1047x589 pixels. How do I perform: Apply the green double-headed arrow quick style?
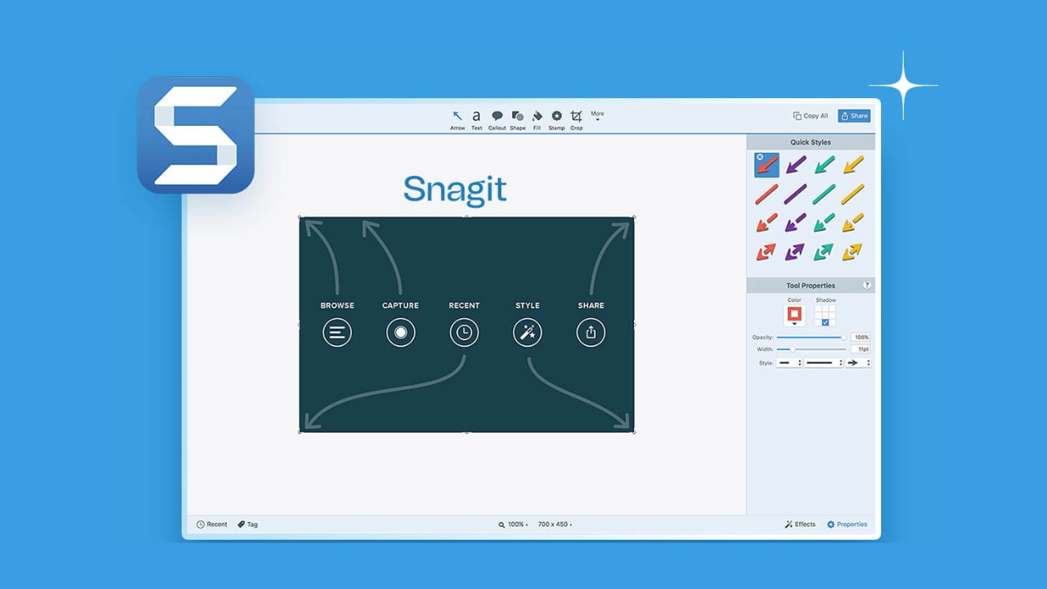824,252
